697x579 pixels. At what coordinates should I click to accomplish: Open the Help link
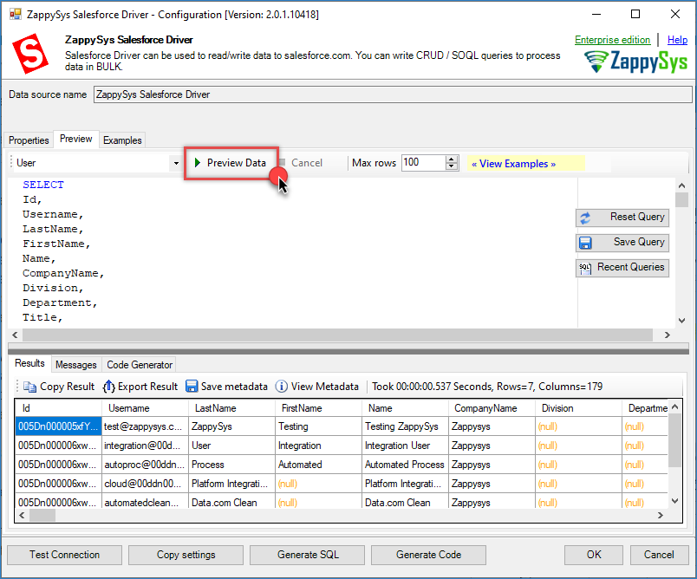click(x=677, y=40)
